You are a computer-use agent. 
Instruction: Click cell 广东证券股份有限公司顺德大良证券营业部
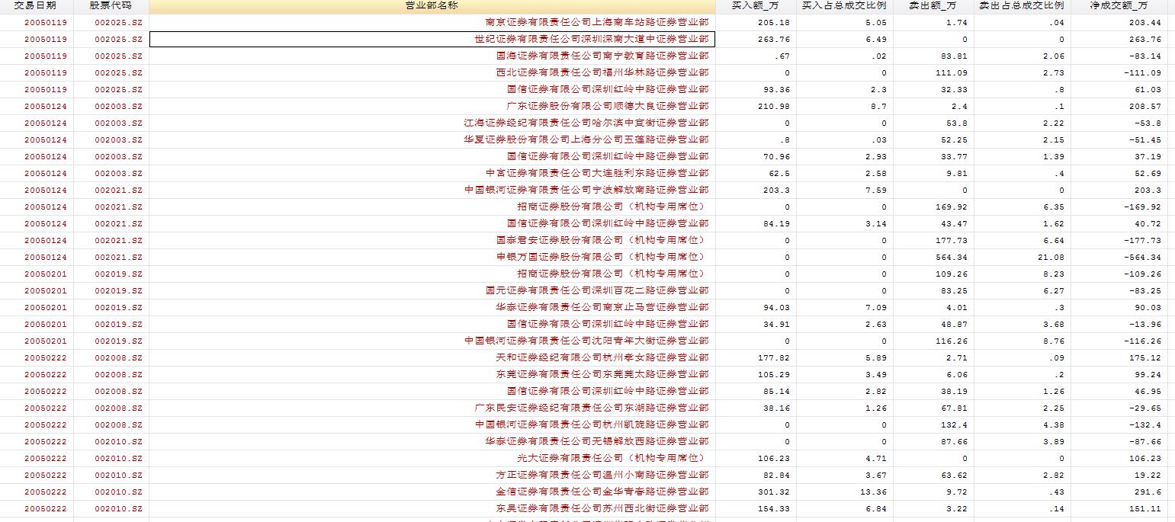coord(432,106)
